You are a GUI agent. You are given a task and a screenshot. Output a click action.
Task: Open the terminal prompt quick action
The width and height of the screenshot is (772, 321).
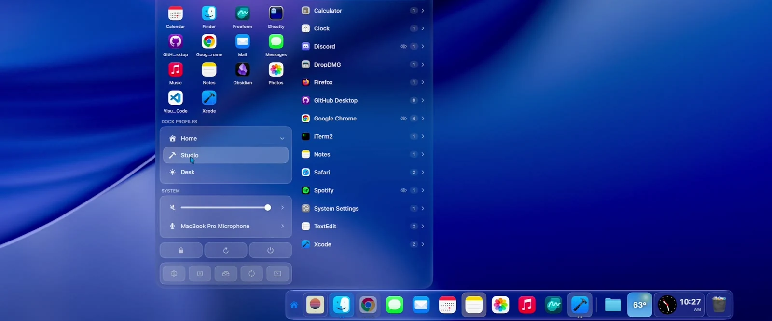tap(277, 273)
